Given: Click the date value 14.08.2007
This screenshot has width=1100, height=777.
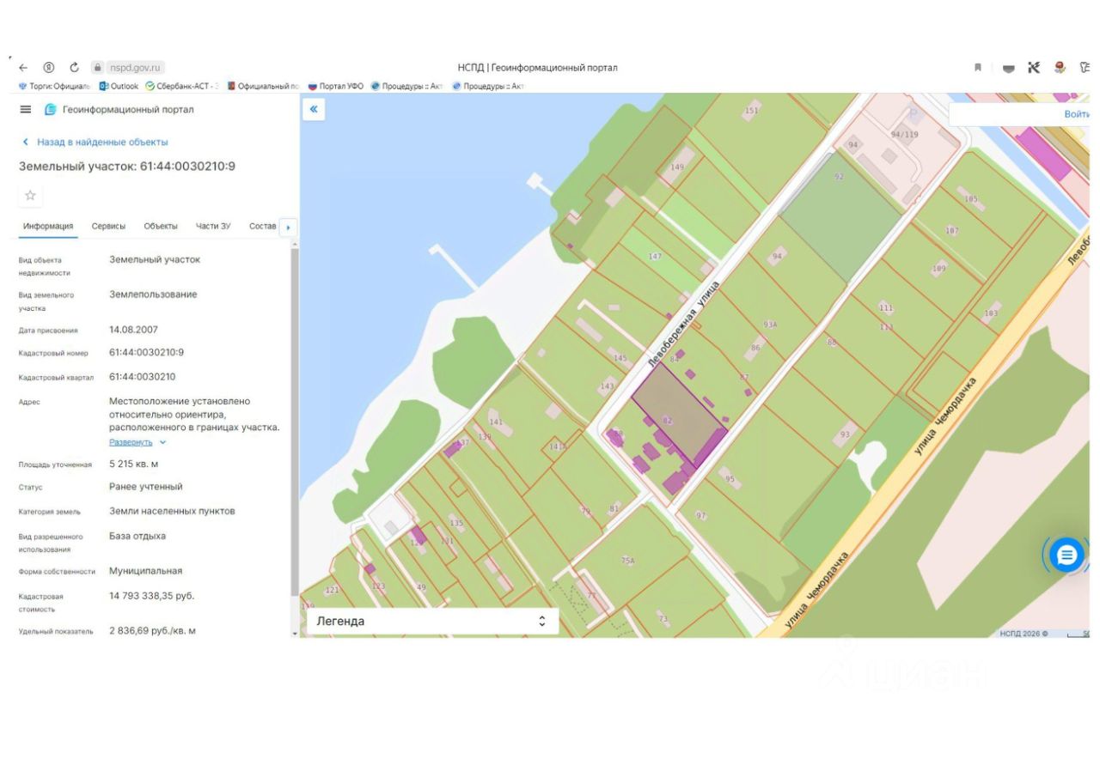Looking at the screenshot, I should pyautogui.click(x=133, y=330).
